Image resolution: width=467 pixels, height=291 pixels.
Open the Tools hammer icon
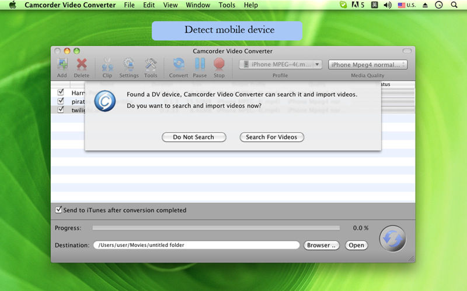tap(151, 64)
